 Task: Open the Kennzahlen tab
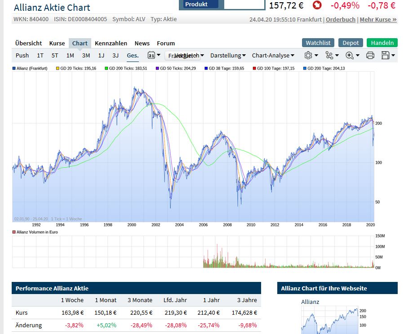[x=111, y=43]
